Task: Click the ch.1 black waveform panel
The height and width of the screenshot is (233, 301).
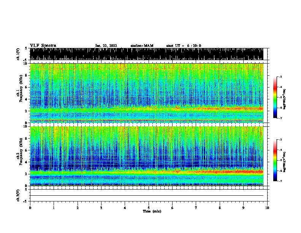Action: (x=146, y=54)
